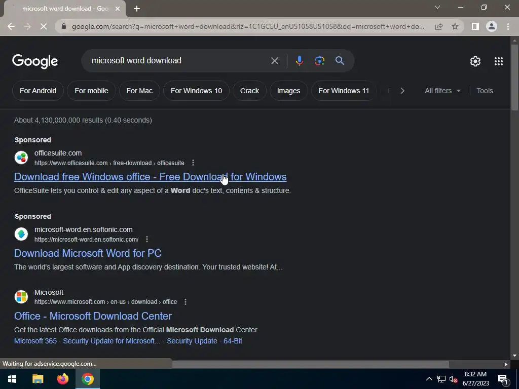Screen dimensions: 519x389
Task: Click the horizontal scrollbar right arrow
Action: pos(506,364)
